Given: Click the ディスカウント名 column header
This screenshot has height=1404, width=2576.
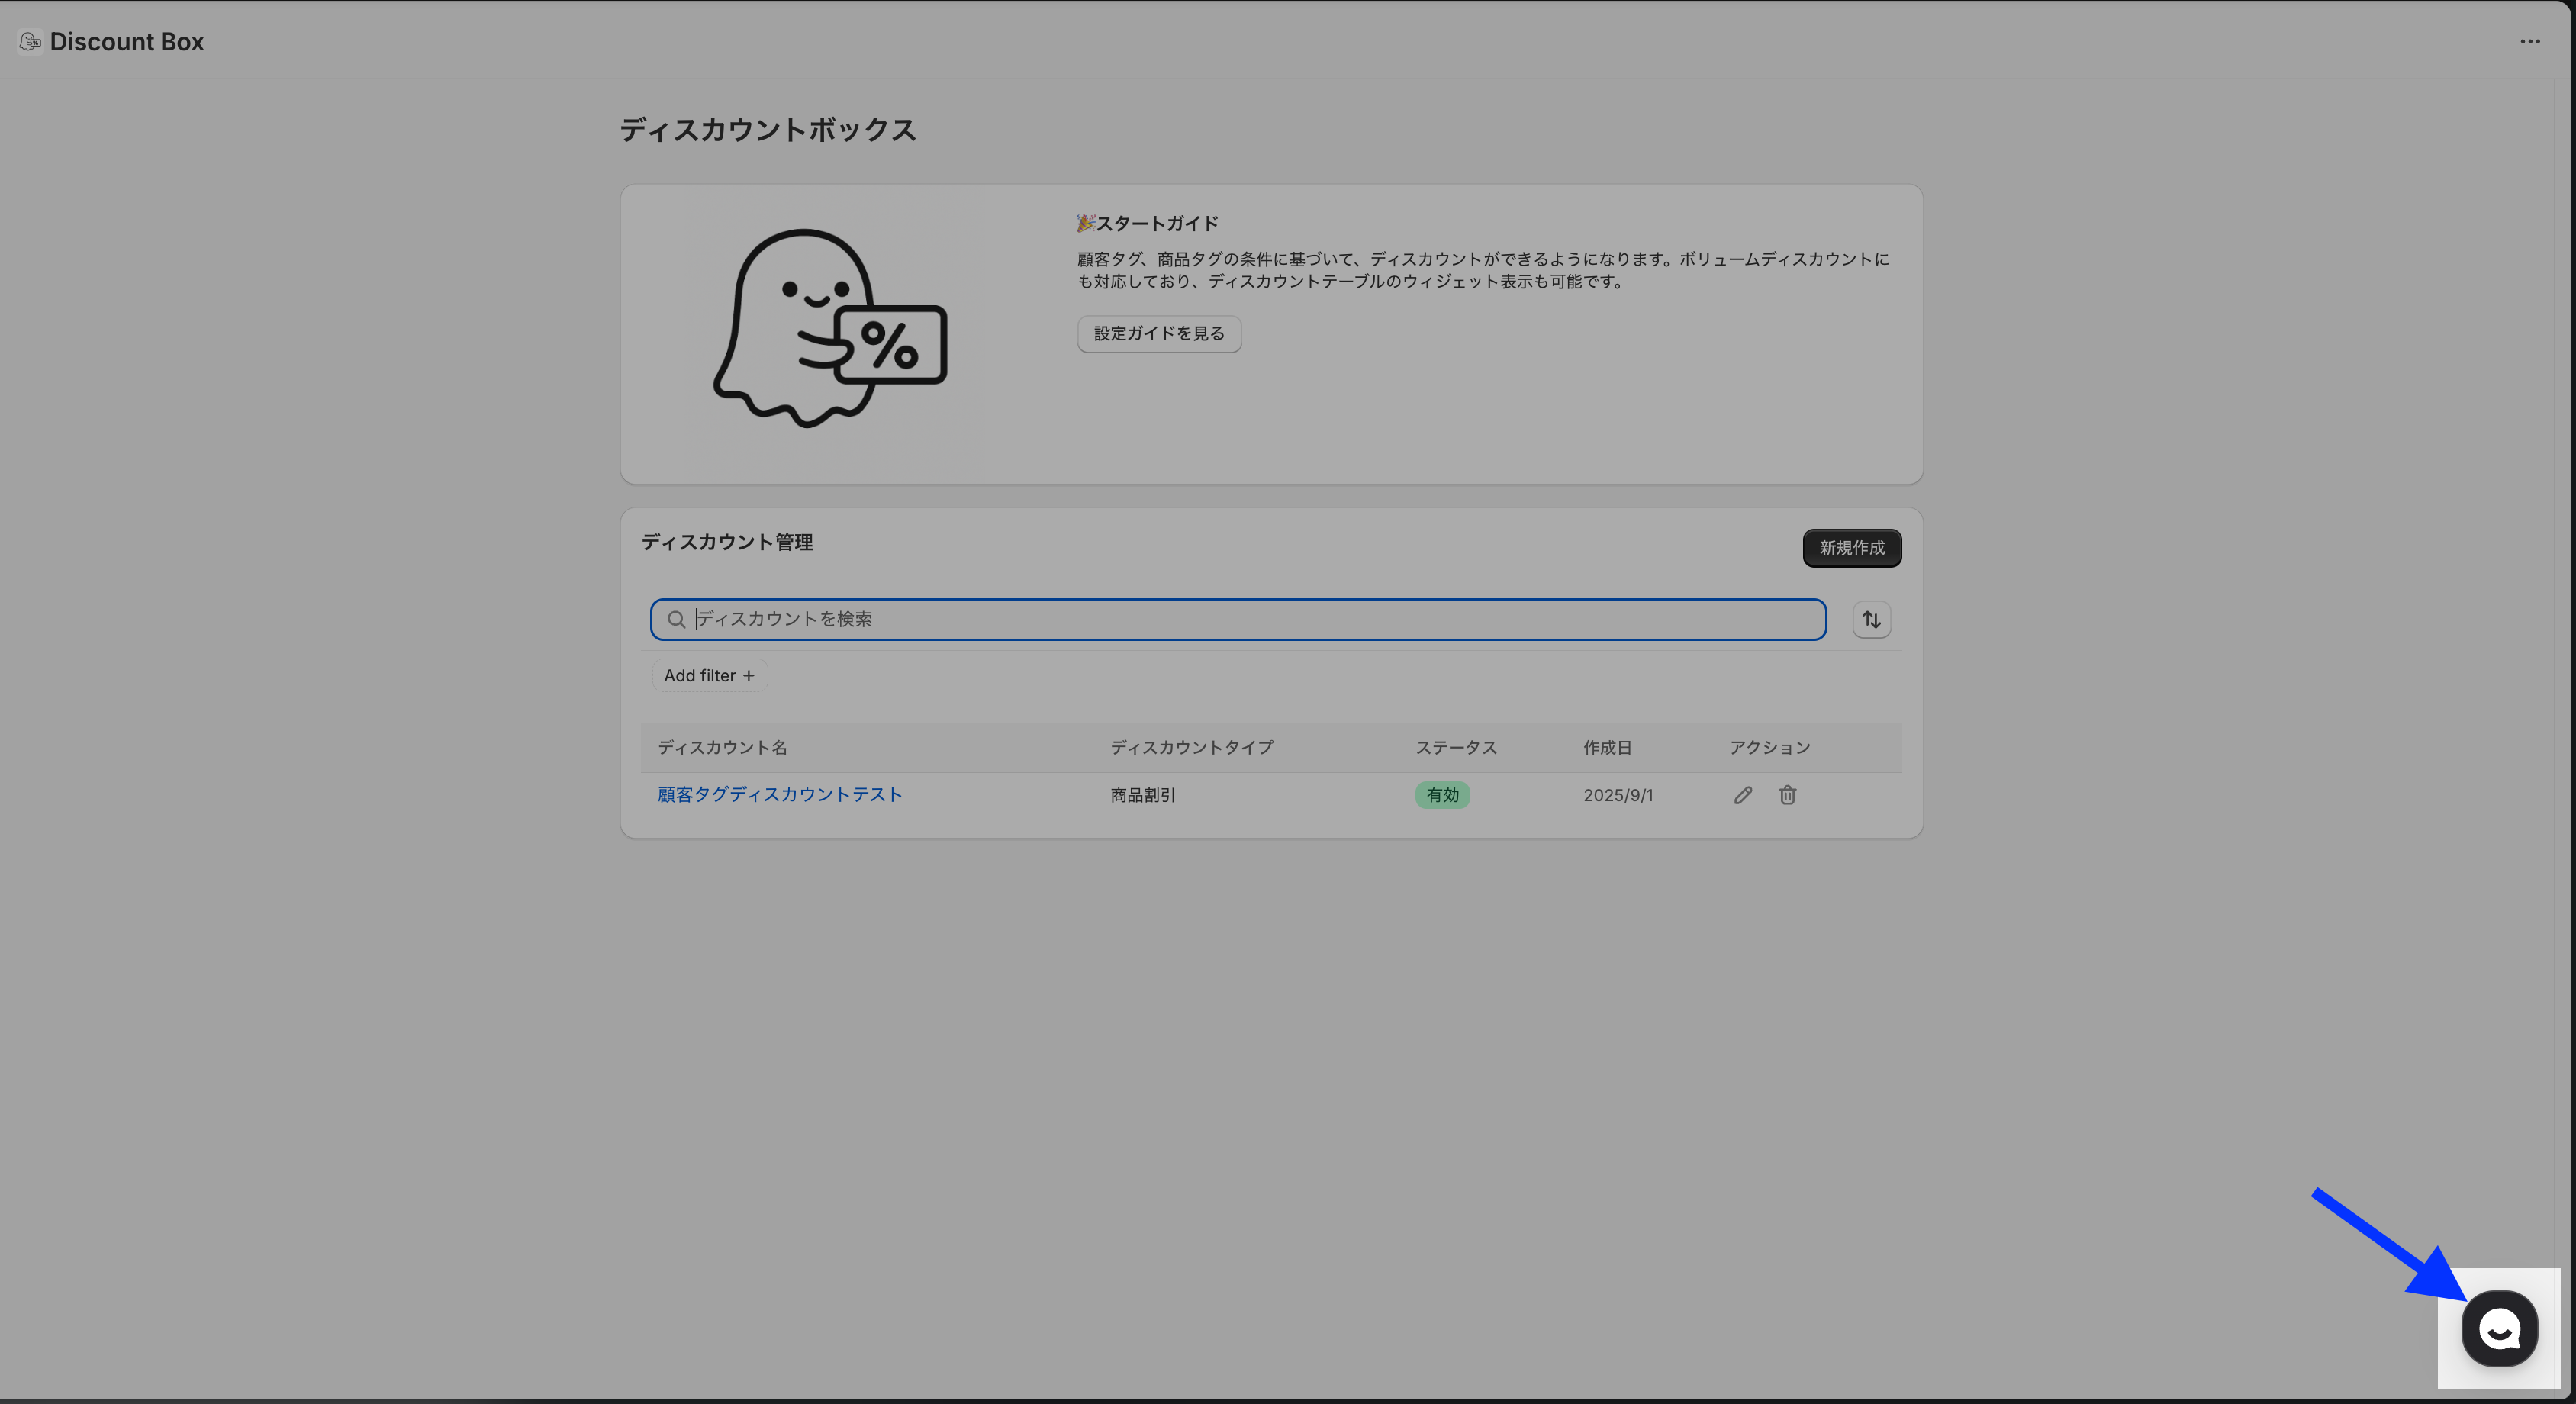Looking at the screenshot, I should point(722,748).
